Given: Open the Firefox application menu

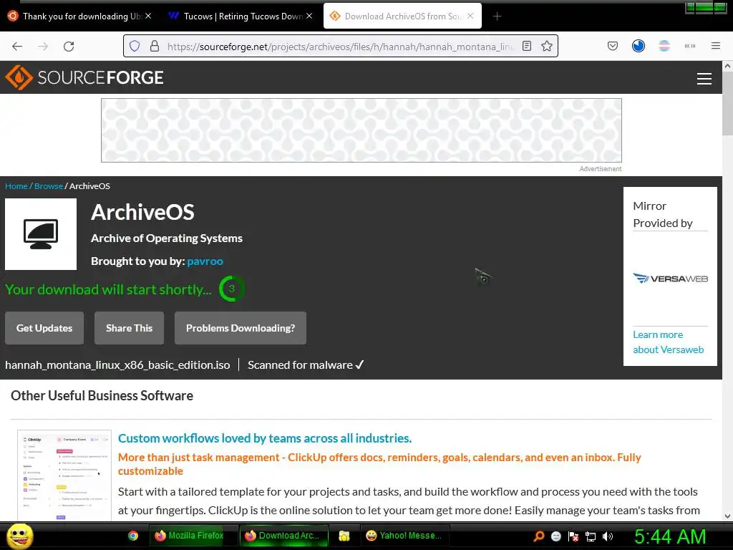Looking at the screenshot, I should tap(715, 46).
